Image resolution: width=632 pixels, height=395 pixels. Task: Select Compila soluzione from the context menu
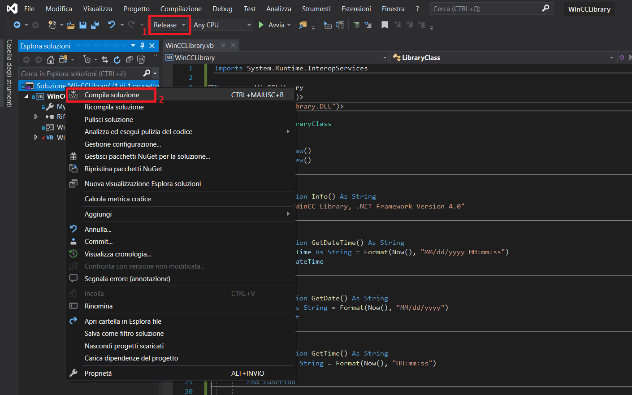click(112, 95)
